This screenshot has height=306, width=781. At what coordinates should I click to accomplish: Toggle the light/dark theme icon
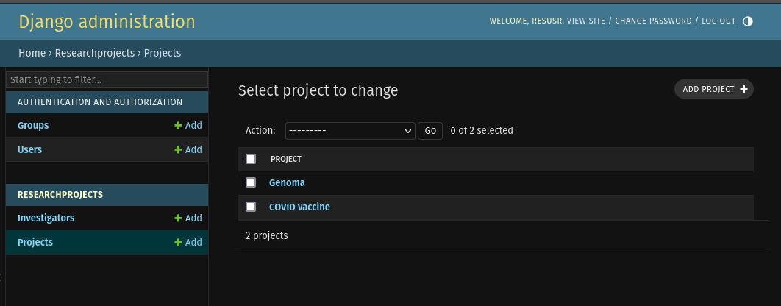(748, 21)
